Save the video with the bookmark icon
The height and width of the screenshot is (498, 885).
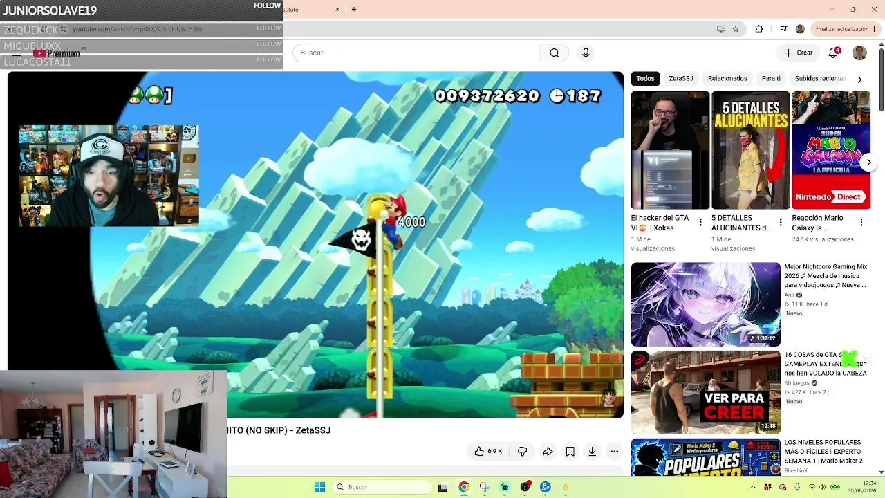click(x=570, y=452)
